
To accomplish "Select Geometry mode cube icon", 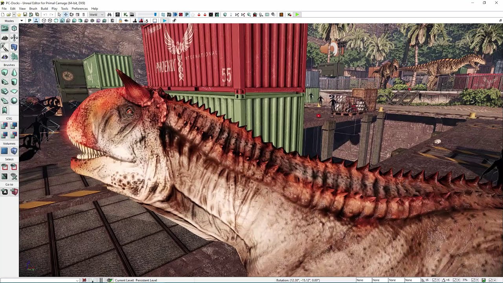I will (x=14, y=28).
